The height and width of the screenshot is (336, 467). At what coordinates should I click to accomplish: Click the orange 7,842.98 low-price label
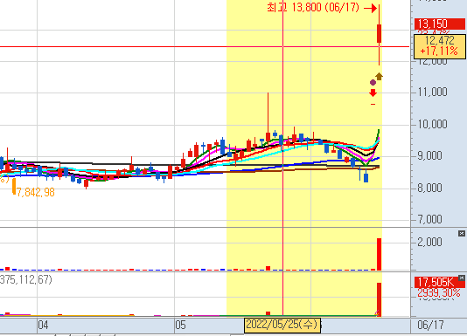point(36,192)
